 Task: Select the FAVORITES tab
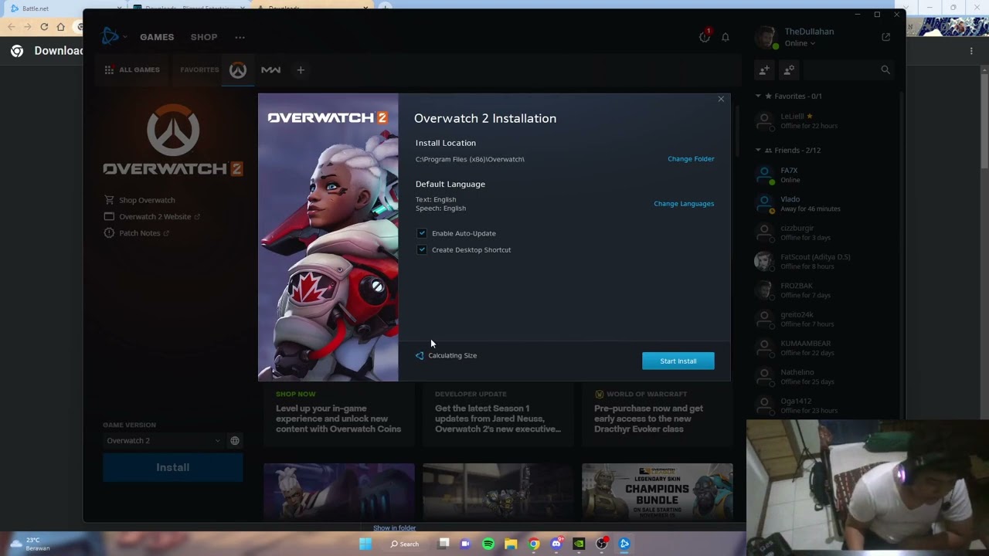coord(199,69)
